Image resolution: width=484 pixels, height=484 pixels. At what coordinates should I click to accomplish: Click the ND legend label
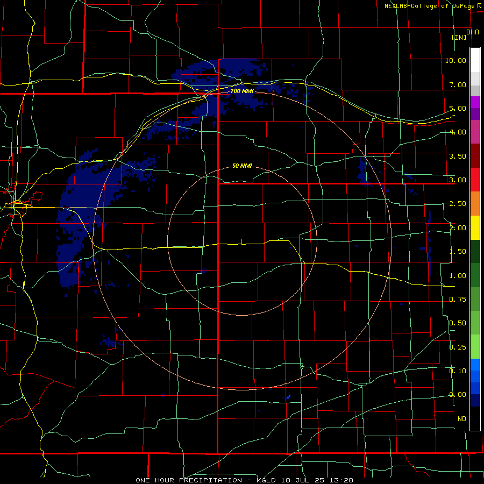click(x=462, y=419)
